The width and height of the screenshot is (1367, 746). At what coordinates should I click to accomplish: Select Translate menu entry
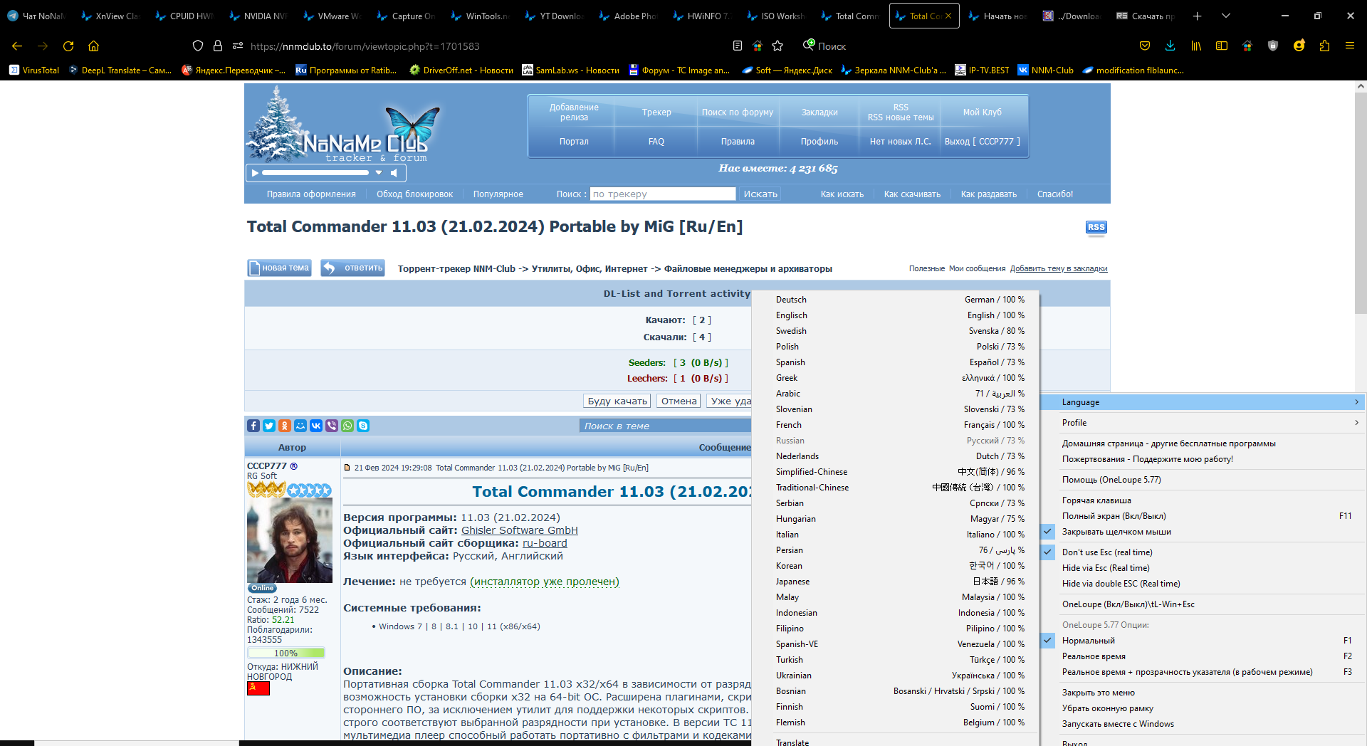coord(896,742)
